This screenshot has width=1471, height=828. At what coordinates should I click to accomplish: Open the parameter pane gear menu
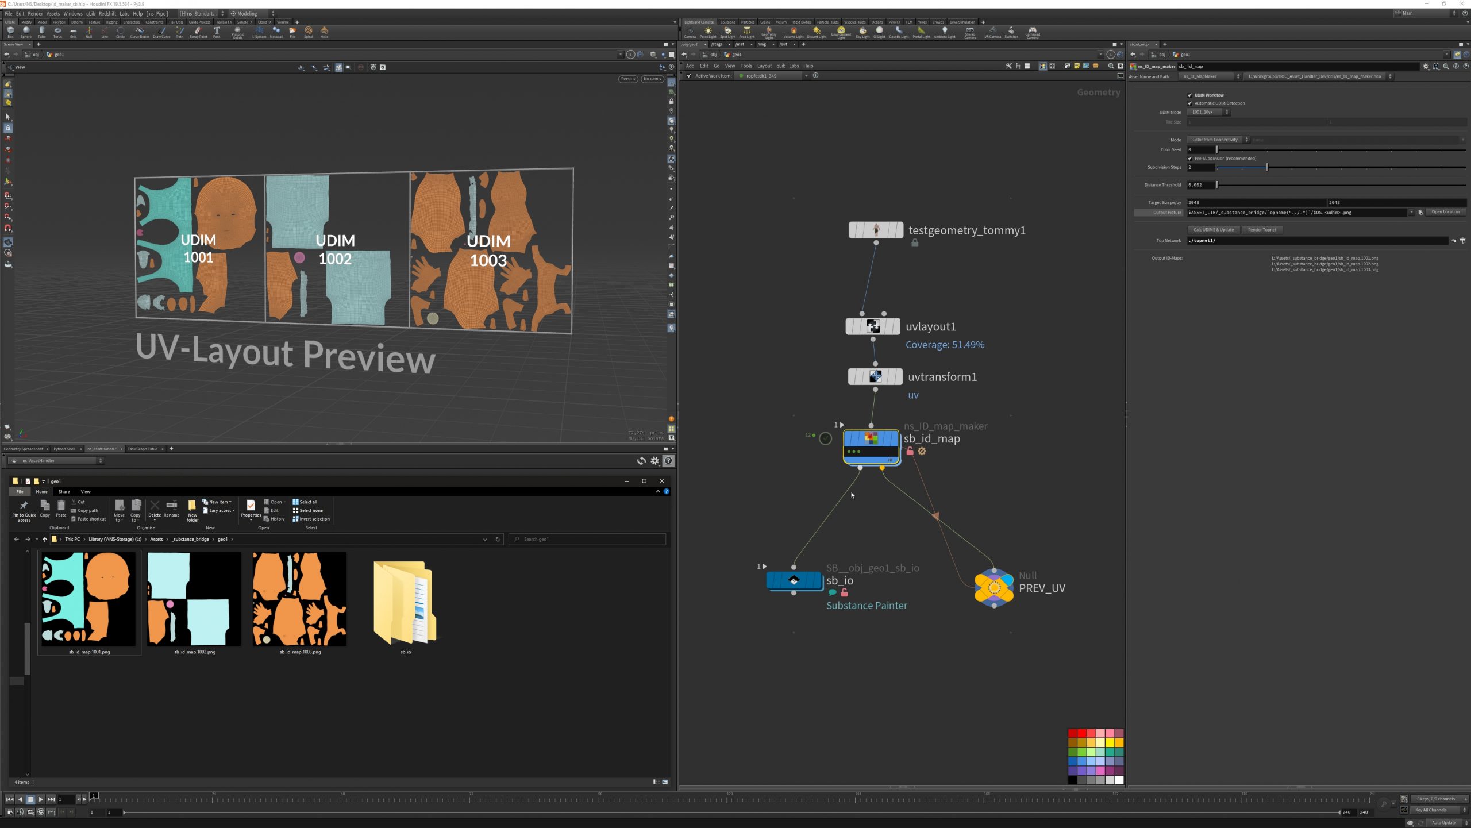click(x=1426, y=66)
